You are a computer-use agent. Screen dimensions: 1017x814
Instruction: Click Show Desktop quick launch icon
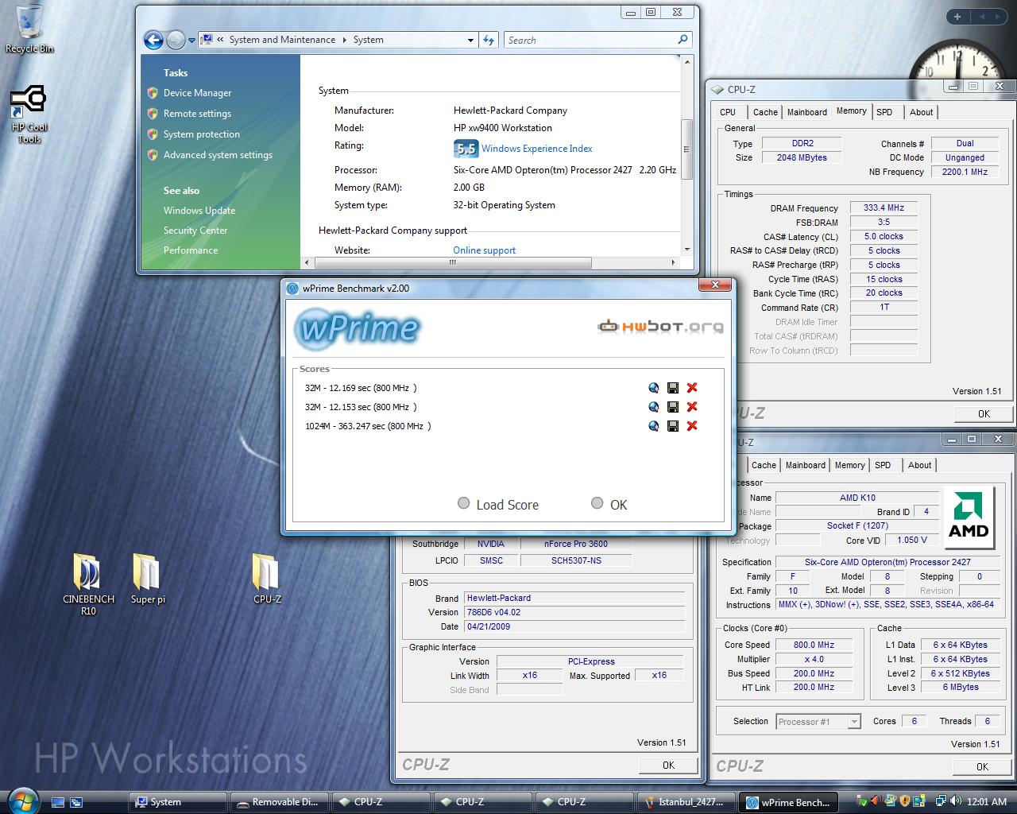click(58, 802)
